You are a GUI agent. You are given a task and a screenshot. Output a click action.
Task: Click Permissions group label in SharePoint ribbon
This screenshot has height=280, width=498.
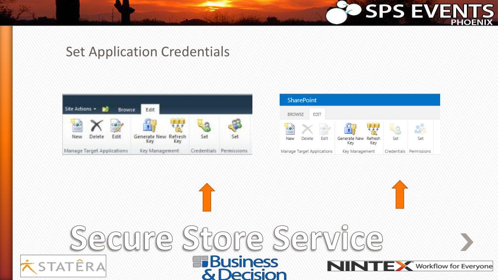point(420,152)
